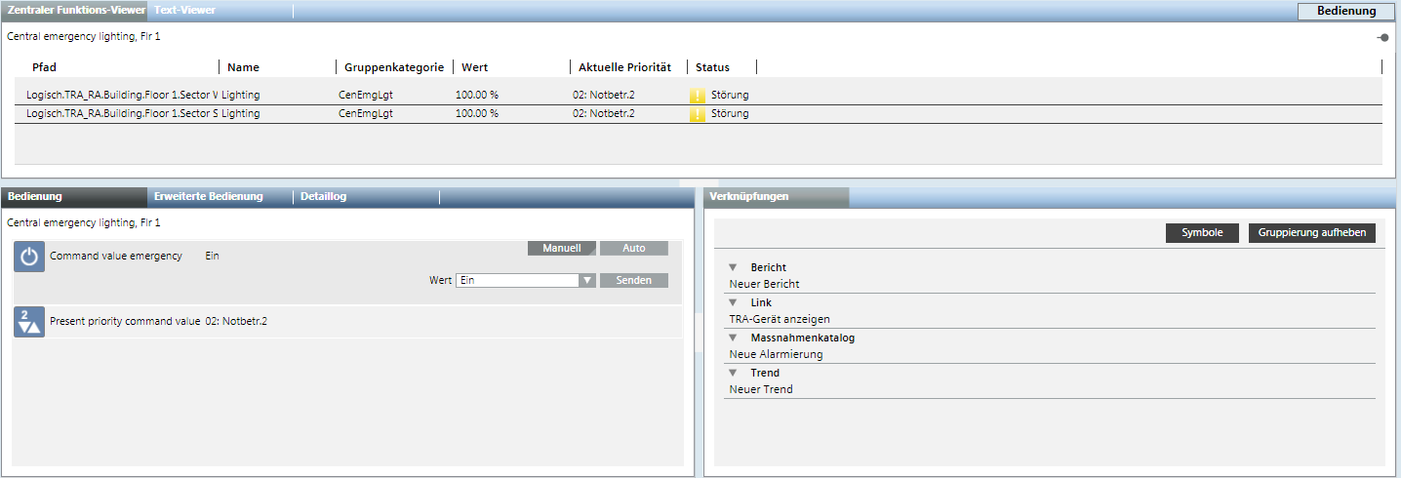The height and width of the screenshot is (478, 1401).
Task: Collapse the Trend group
Action: coord(733,373)
